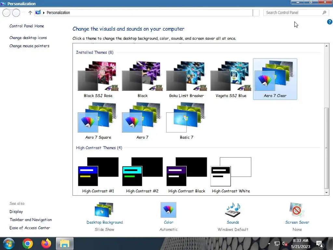Image resolution: width=333 pixels, height=250 pixels.
Task: Click the Screen Saver link label
Action: point(297,222)
